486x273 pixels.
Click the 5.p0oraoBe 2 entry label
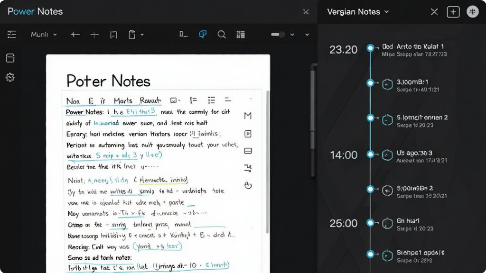point(415,188)
